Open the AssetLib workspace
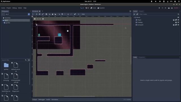The height and width of the screenshot is (102, 181). (101, 8)
